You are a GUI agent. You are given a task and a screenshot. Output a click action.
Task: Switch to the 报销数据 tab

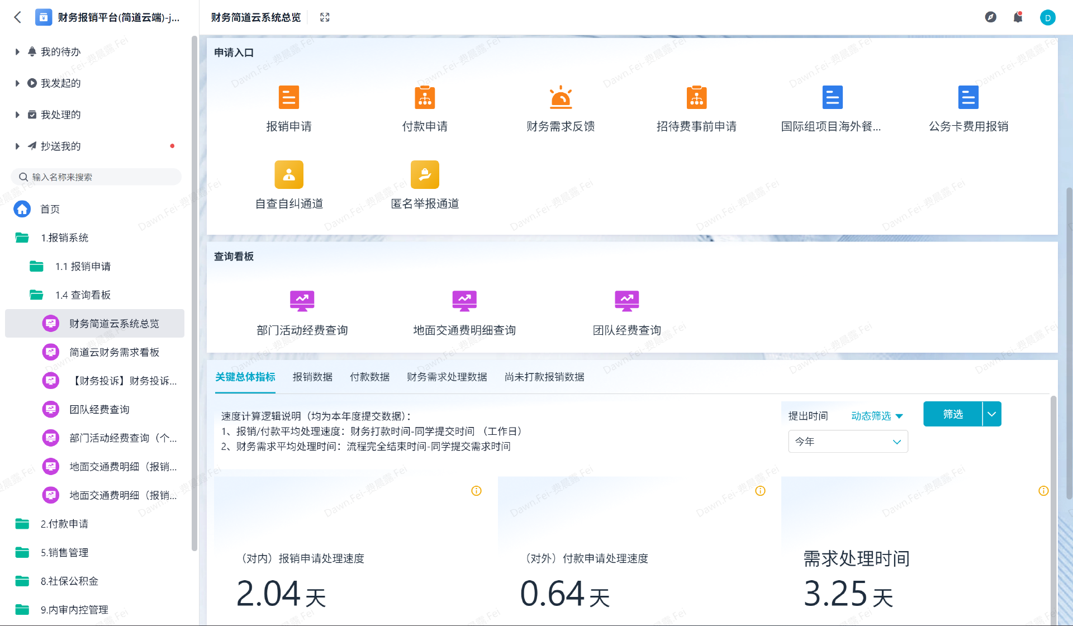[312, 377]
